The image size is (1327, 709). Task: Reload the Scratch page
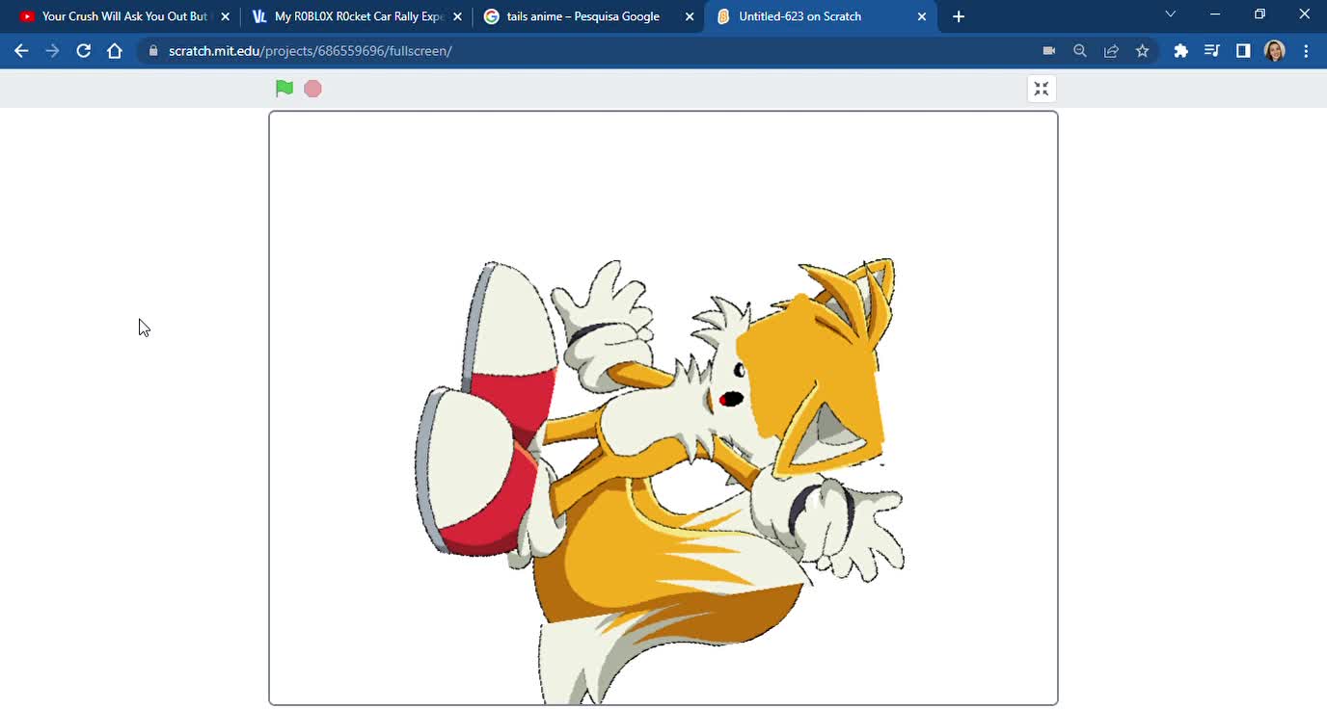(84, 51)
